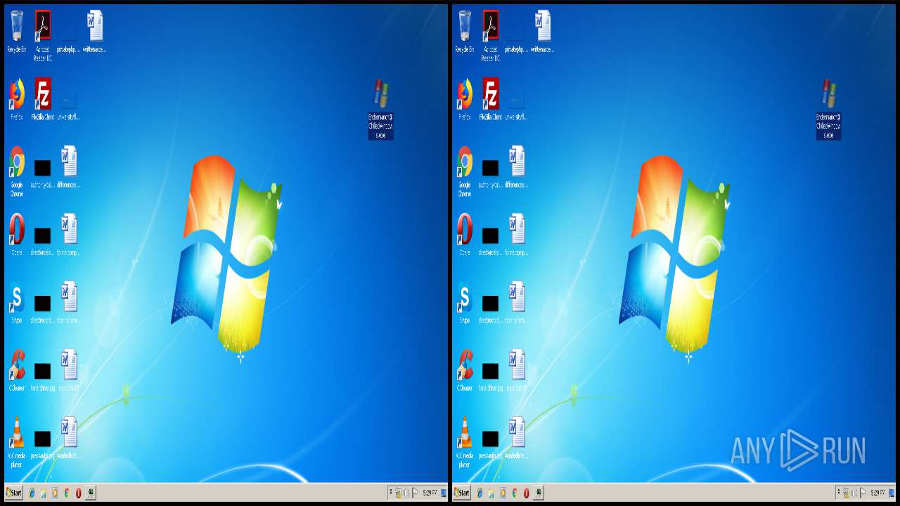Screen dimensions: 900x506
Task: Open Internet Explorer from the left taskbar
Action: coord(32,493)
